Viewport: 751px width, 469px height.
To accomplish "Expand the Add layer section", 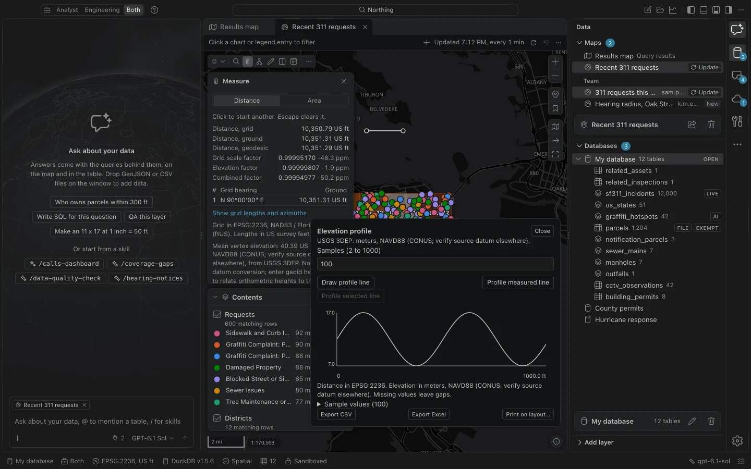I will (595, 442).
